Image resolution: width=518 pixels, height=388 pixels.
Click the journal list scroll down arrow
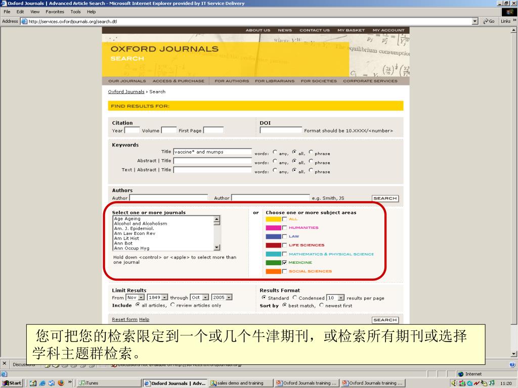point(217,248)
